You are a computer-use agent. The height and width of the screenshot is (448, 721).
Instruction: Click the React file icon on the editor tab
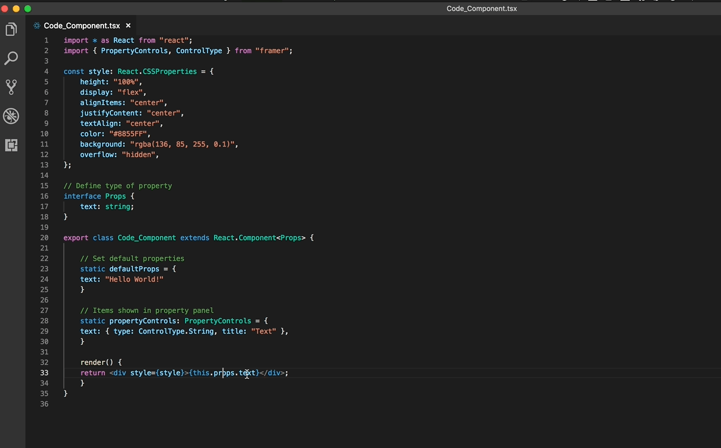tap(37, 25)
